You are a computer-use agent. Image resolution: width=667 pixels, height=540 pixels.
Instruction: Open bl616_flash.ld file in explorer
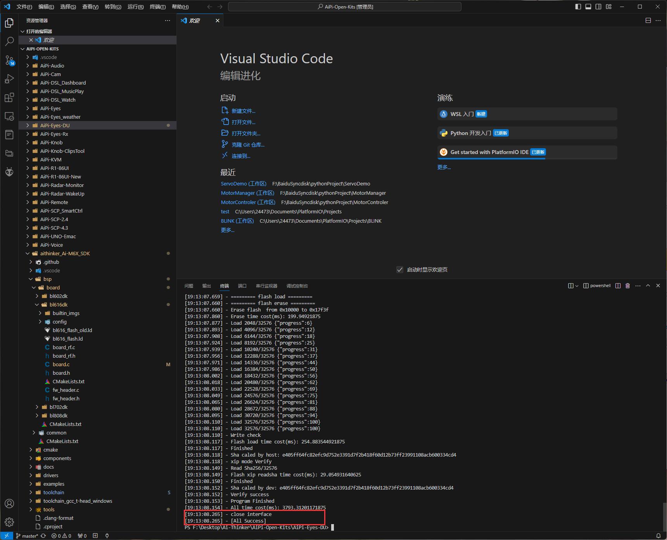tap(67, 339)
